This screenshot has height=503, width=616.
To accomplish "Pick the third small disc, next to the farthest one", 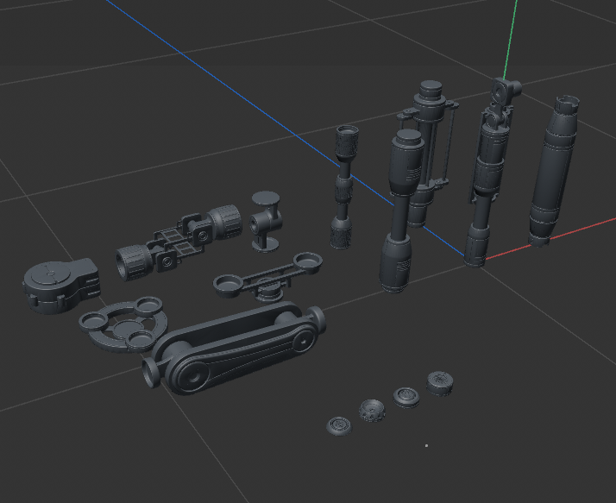I will click(406, 397).
